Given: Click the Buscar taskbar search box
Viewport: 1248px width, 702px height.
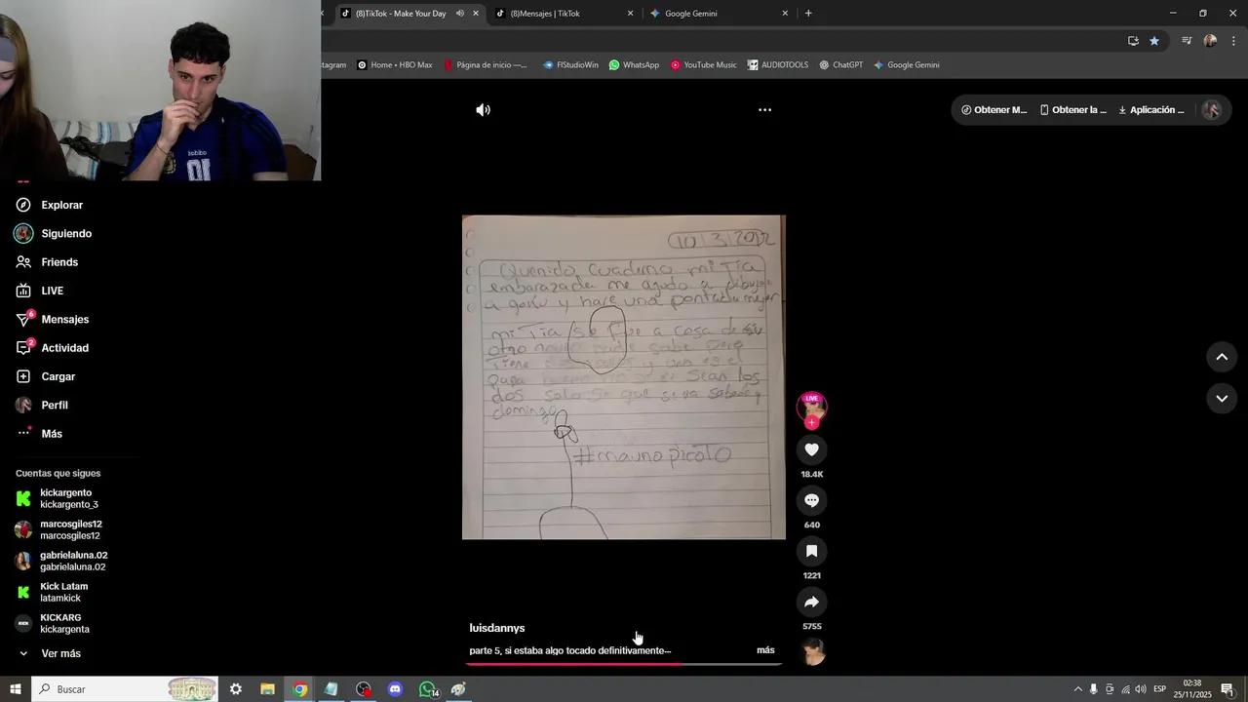Looking at the screenshot, I should [x=125, y=689].
